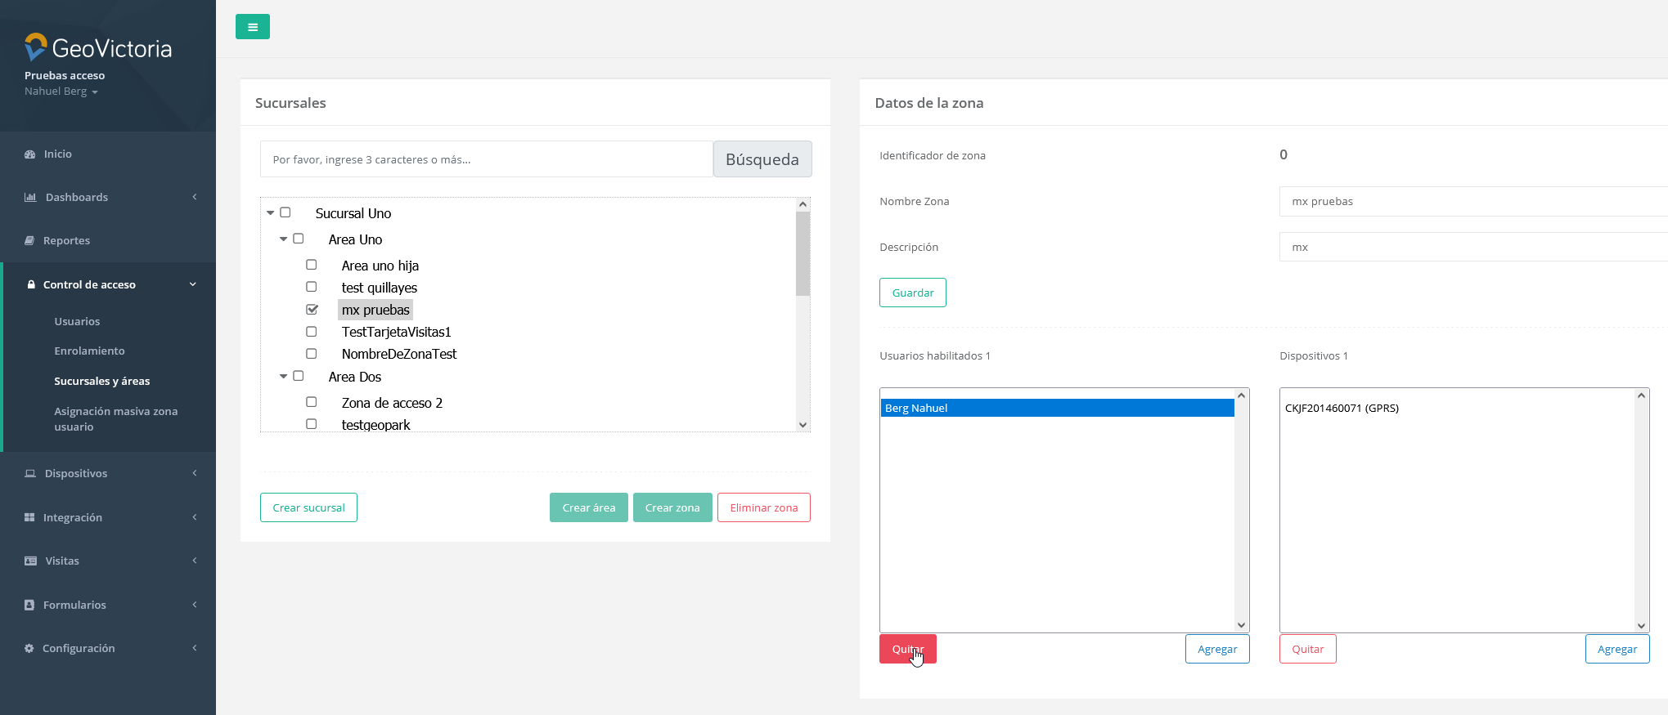Click the Eliminar zona button
Screen dimensions: 1668x715
click(x=763, y=507)
